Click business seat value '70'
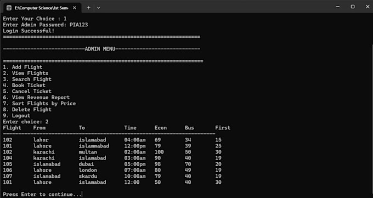The image size is (373, 198). pos(188,164)
